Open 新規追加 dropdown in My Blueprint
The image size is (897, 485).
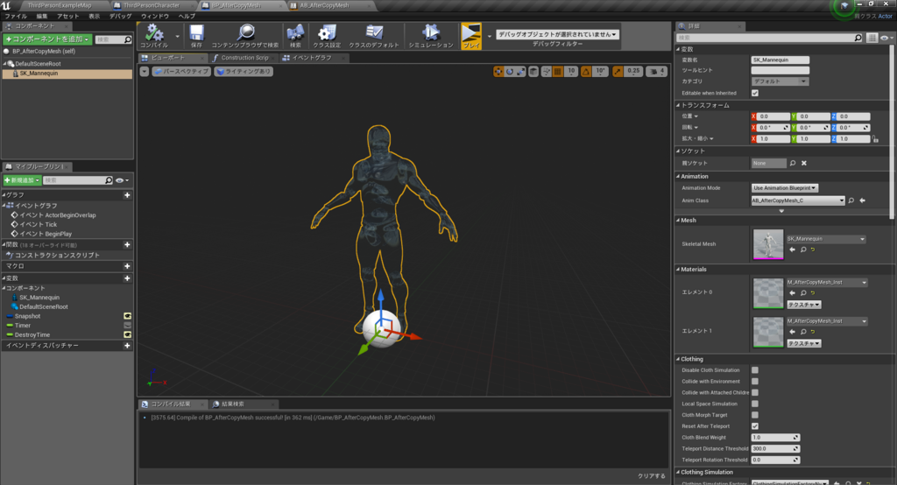point(22,180)
